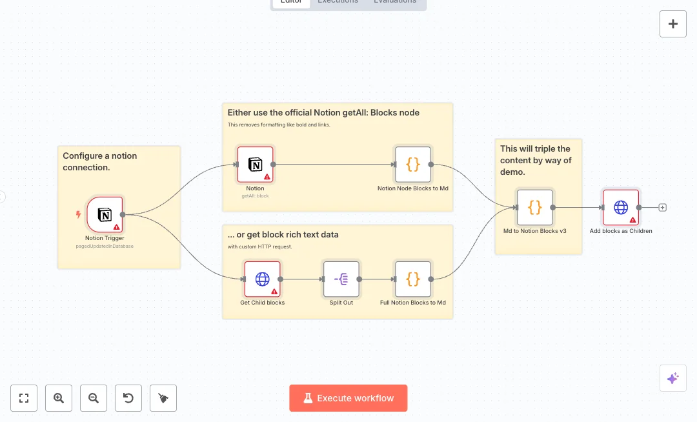Open the AI assistant sparkle button
697x422 pixels.
(672, 378)
